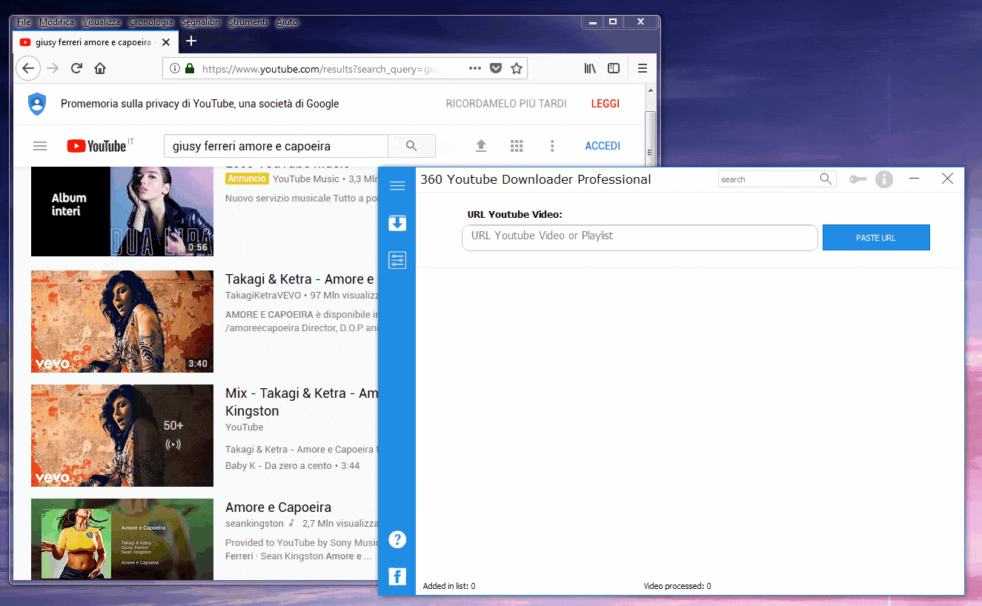Image resolution: width=982 pixels, height=606 pixels.
Task: Open help question mark in downloader
Action: pyautogui.click(x=397, y=539)
